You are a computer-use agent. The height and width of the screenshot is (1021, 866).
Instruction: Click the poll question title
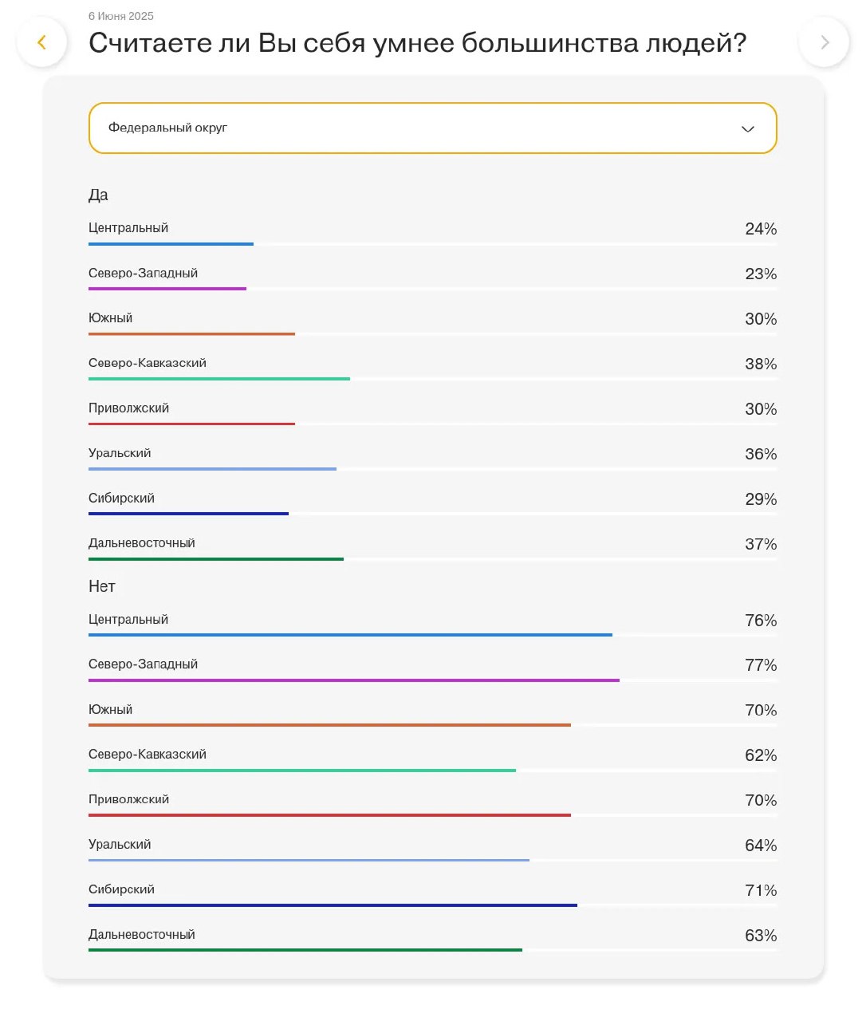417,43
